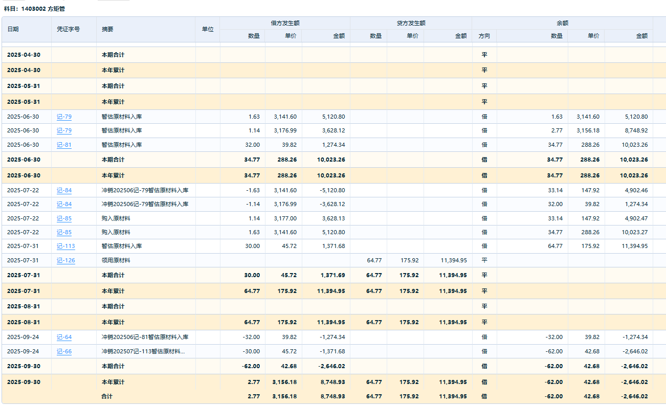Image resolution: width=666 pixels, height=406 pixels.
Task: Open voucher link 记-126
Action: pos(65,261)
